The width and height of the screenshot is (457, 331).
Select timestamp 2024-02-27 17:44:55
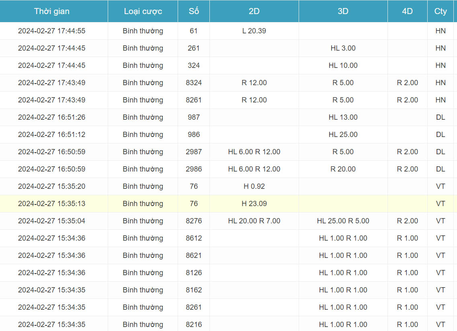51,31
